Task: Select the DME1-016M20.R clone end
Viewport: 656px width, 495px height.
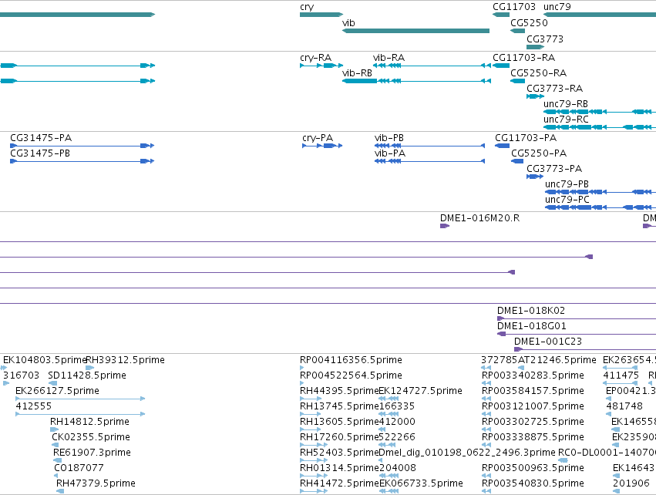Action: (445, 226)
